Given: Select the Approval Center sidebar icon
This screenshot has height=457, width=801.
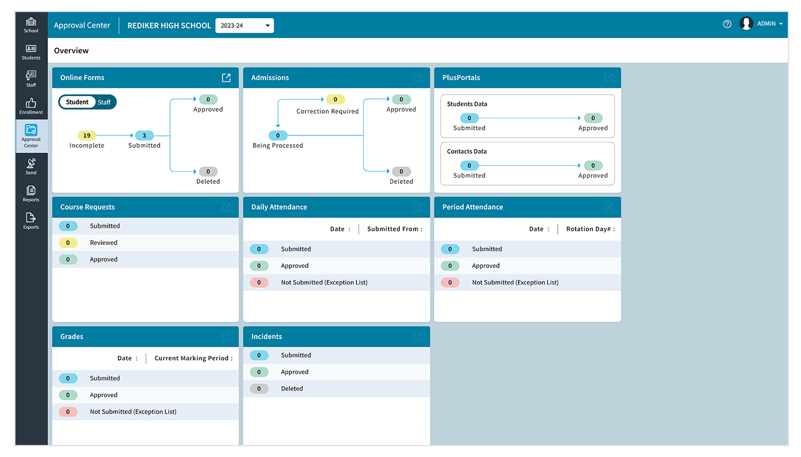Looking at the screenshot, I should (x=31, y=135).
